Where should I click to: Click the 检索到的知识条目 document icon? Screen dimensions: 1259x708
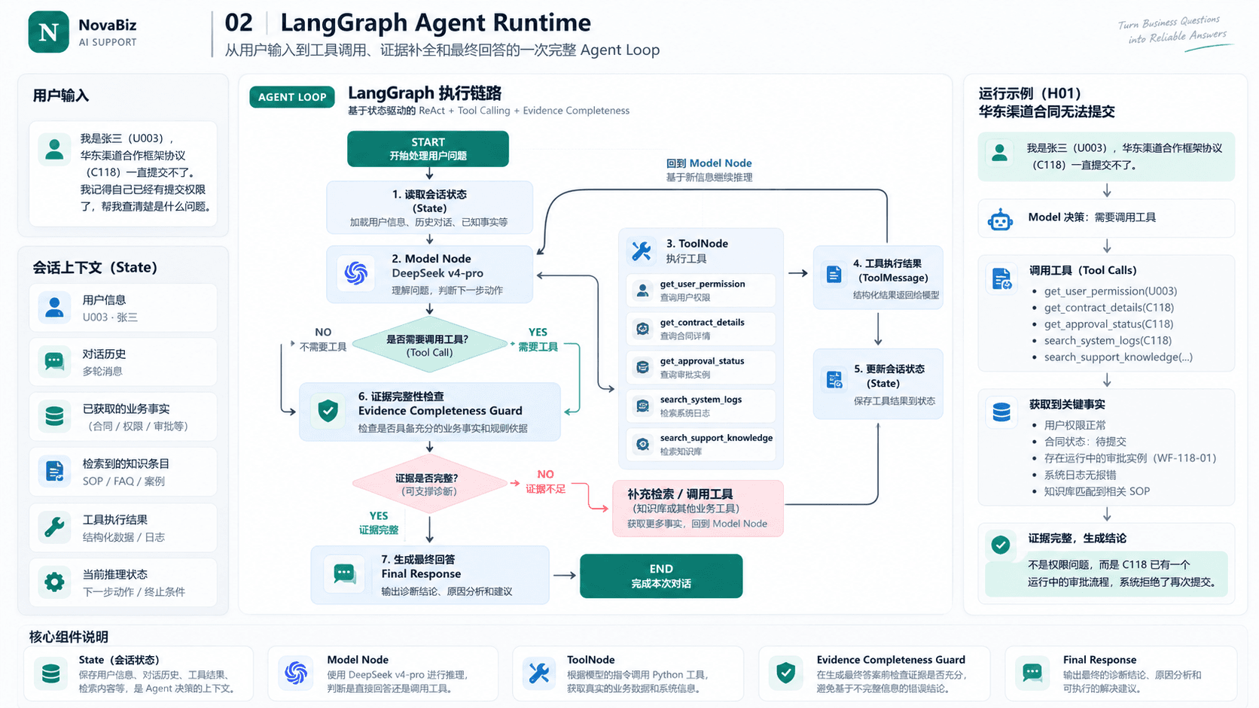tap(54, 472)
